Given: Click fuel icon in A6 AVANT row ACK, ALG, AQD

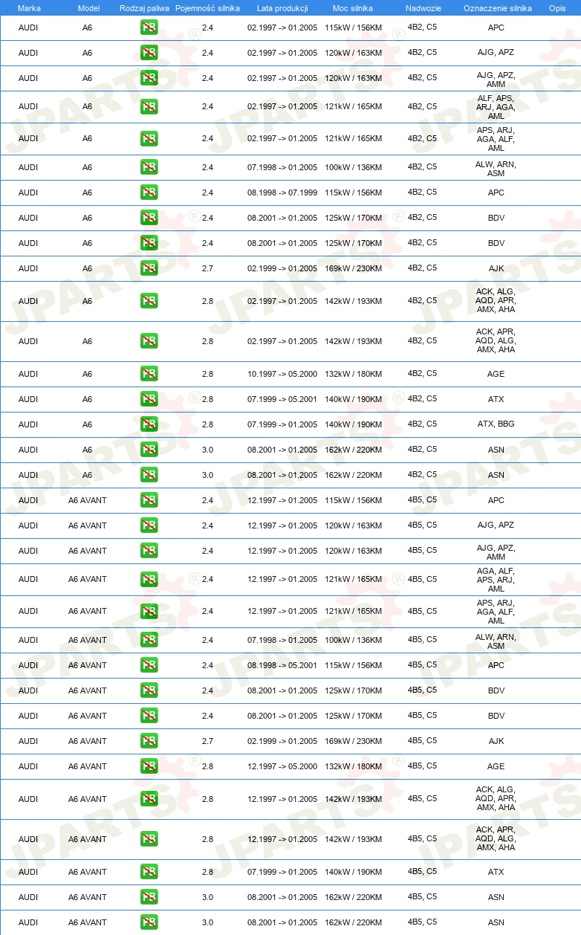Looking at the screenshot, I should [149, 799].
